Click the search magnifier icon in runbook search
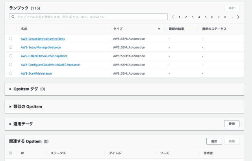Image resolution: width=252 pixels, height=161 pixels. (13, 17)
